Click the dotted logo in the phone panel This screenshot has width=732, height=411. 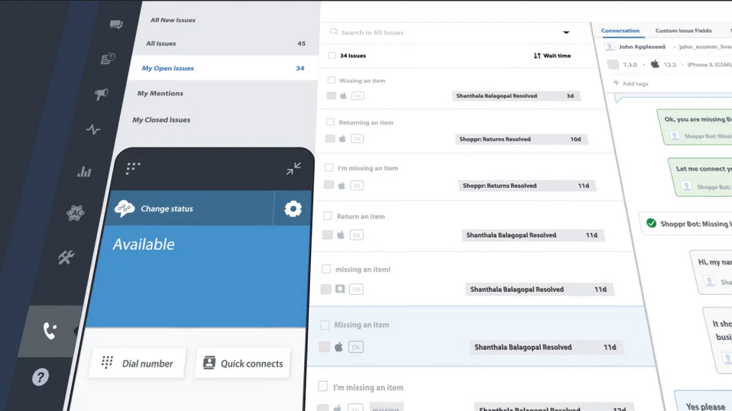click(133, 168)
